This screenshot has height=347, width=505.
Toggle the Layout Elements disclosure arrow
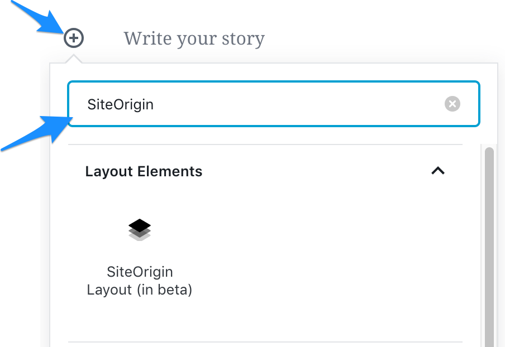(x=438, y=171)
